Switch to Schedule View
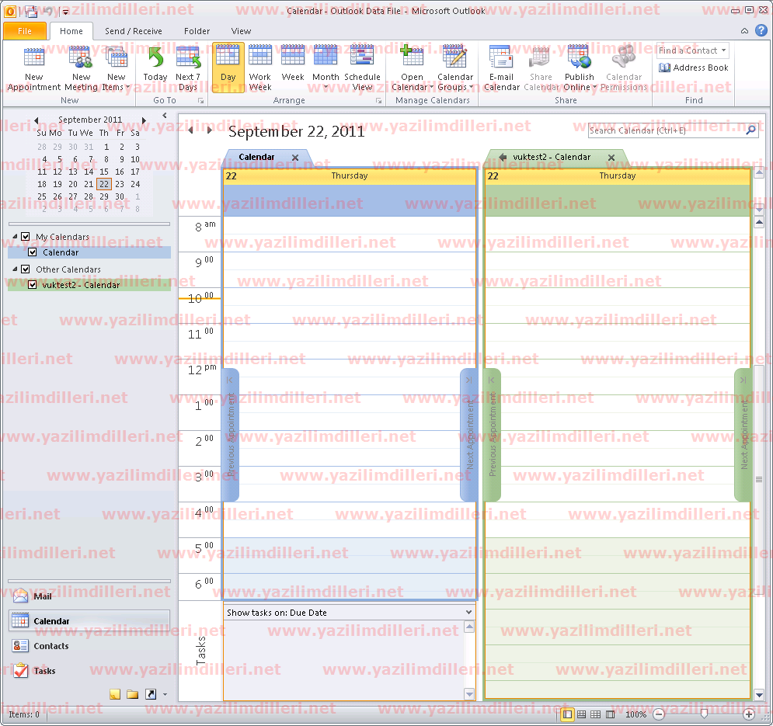The image size is (773, 726). point(362,69)
